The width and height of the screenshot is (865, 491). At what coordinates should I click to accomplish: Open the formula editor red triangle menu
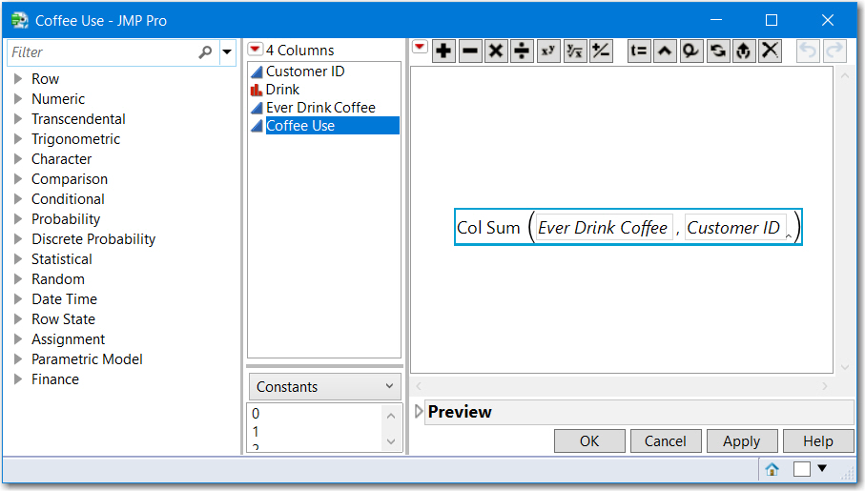tap(420, 47)
